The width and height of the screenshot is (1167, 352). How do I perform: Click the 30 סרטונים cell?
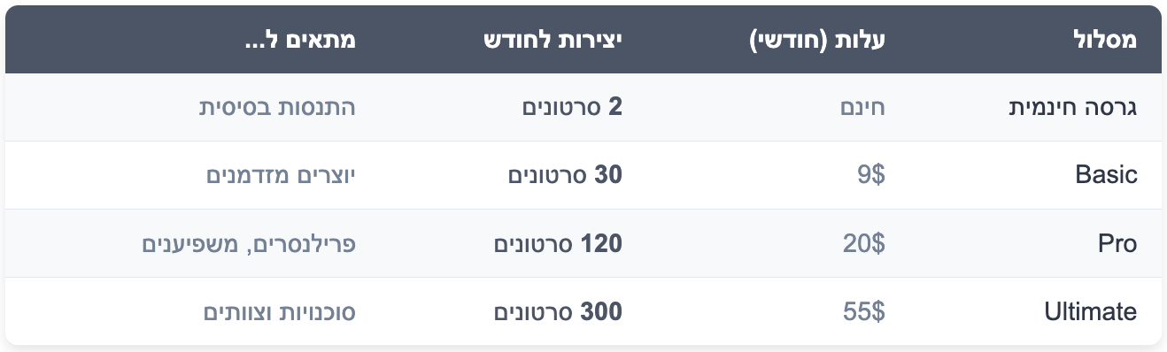point(566,175)
